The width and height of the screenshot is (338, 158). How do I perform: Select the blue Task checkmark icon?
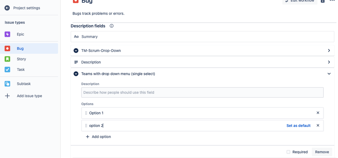coord(7,70)
